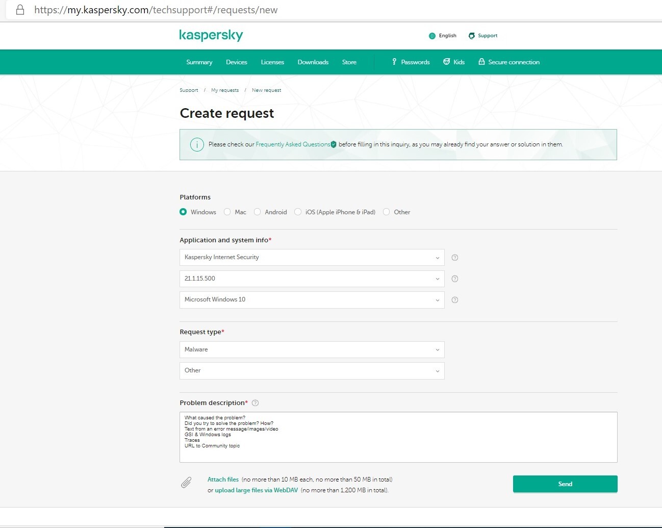662x528 pixels.
Task: Open the Other request subtype dropdown
Action: click(x=312, y=370)
